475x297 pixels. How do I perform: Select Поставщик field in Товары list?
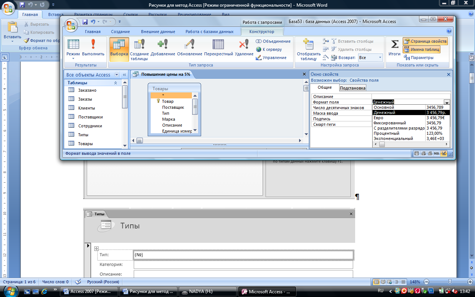173,107
